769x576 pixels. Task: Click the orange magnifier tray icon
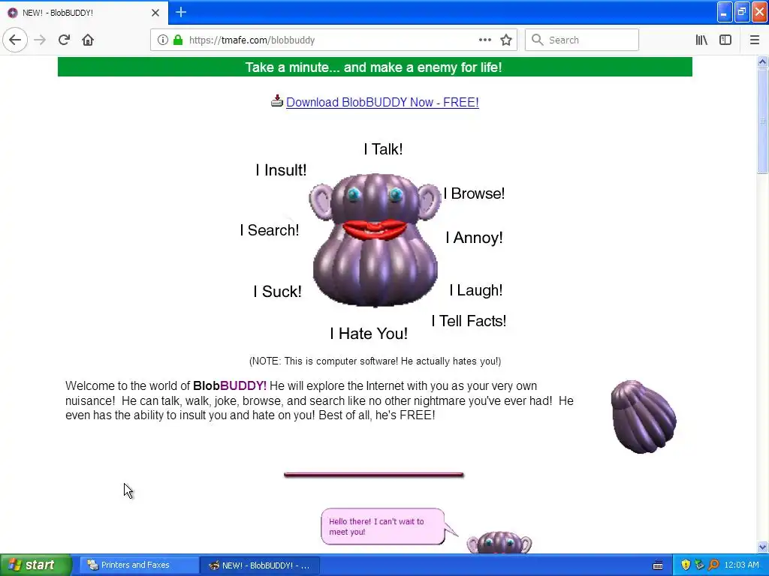point(713,565)
